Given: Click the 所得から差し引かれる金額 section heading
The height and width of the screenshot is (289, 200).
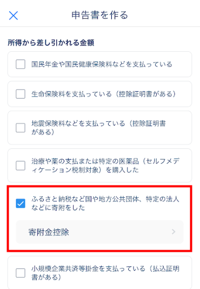Looking at the screenshot, I should point(51,43).
